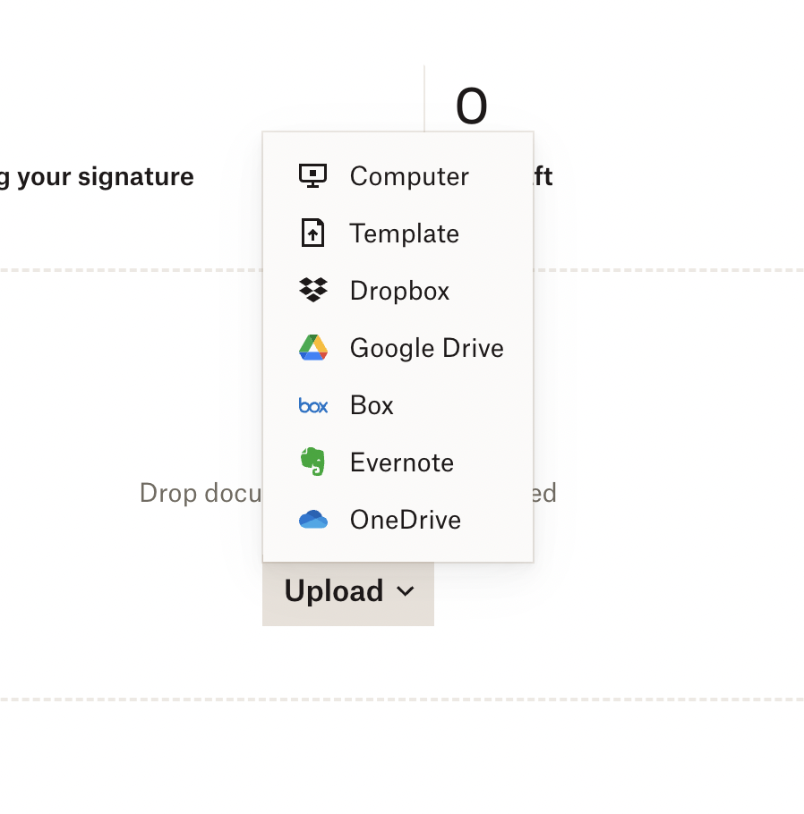804x814 pixels.
Task: Choose the Computer menu label
Action: (x=409, y=176)
